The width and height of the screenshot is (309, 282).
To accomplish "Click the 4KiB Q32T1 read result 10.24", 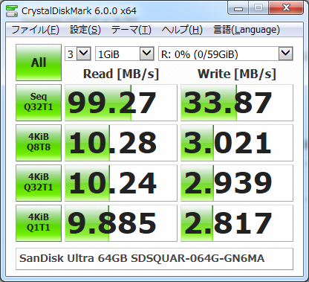I will click(x=121, y=183).
